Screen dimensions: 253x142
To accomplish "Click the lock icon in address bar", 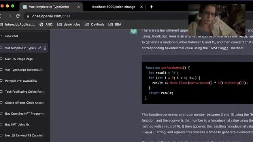I will click(28, 16).
